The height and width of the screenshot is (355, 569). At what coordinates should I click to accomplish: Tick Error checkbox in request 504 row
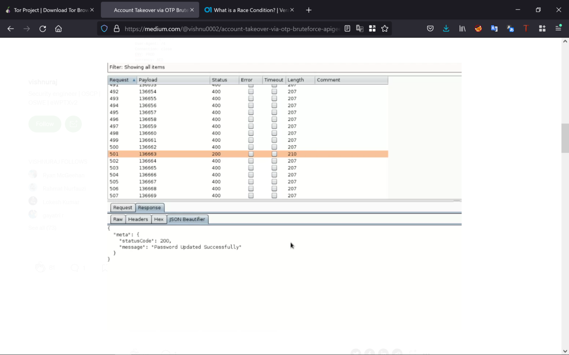(251, 175)
